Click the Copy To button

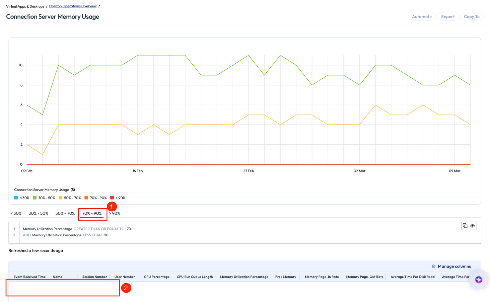click(x=471, y=16)
